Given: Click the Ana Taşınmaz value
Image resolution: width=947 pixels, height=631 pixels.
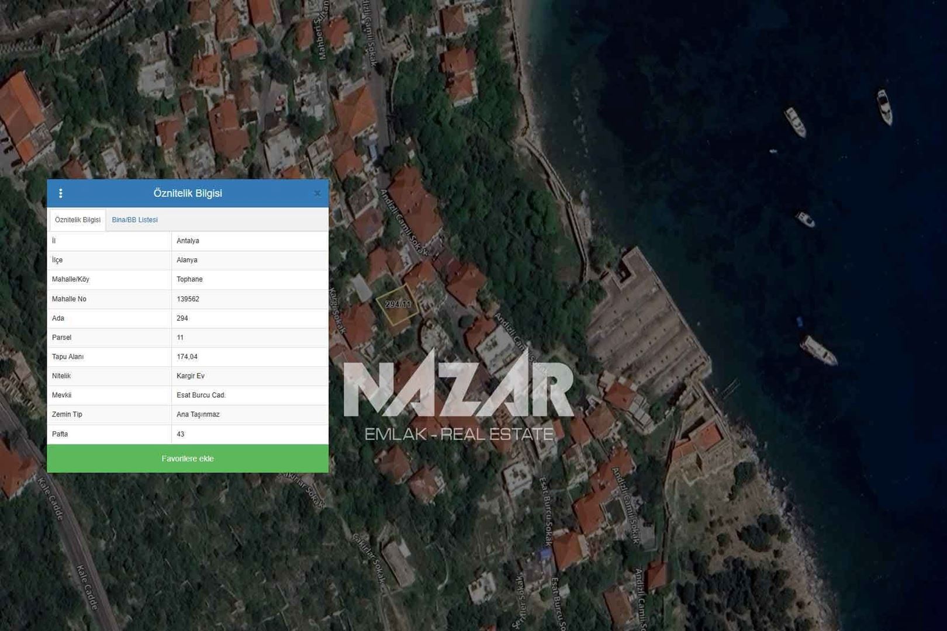Looking at the screenshot, I should pyautogui.click(x=198, y=415).
